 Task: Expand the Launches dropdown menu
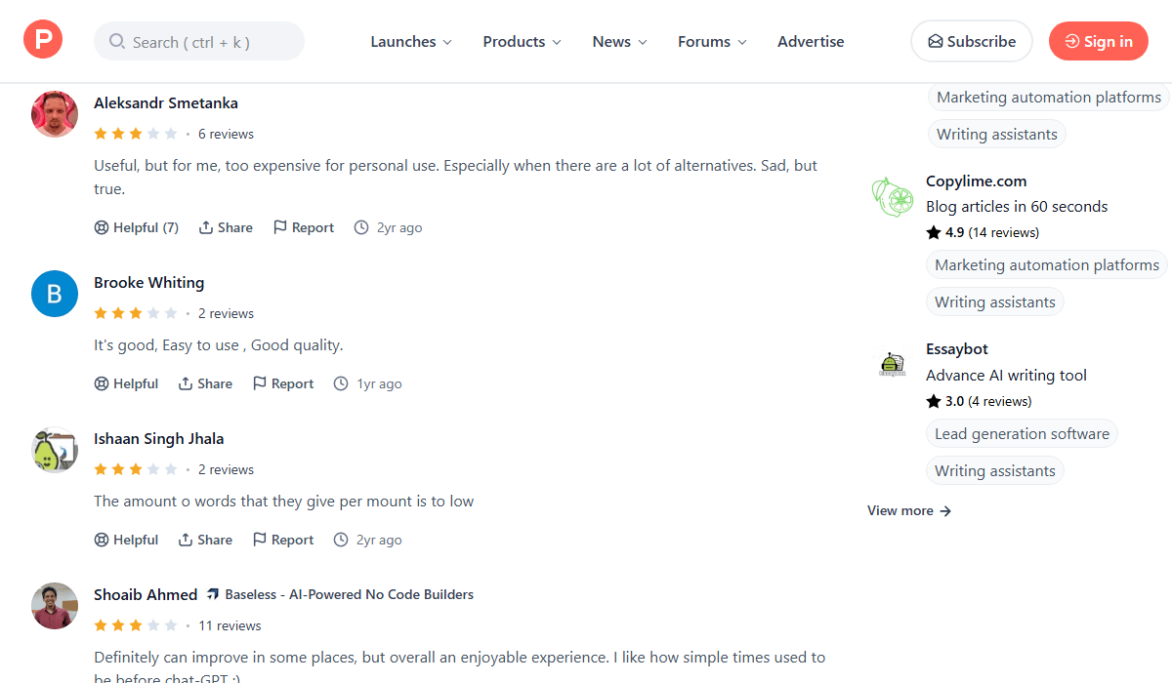pyautogui.click(x=411, y=42)
